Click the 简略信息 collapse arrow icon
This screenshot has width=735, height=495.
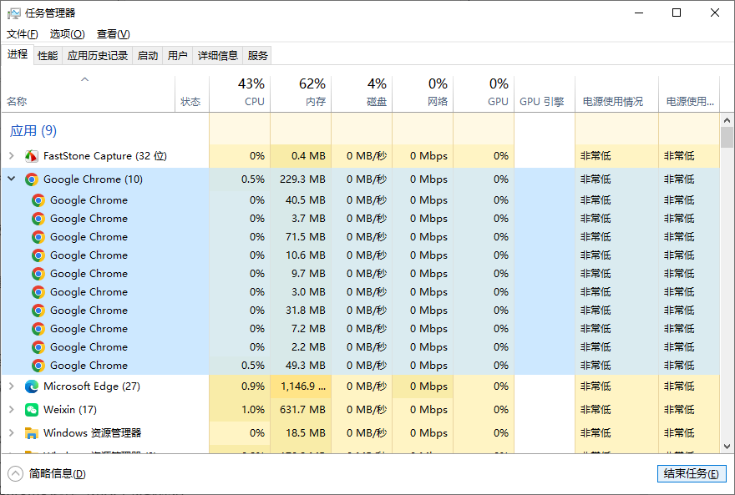[x=16, y=474]
